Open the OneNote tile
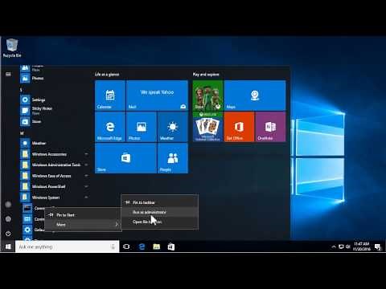Screen dimensions: 386x289 [270, 127]
